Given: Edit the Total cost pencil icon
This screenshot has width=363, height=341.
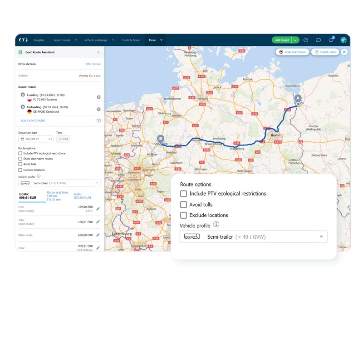Looking at the screenshot, I should click(x=98, y=248).
